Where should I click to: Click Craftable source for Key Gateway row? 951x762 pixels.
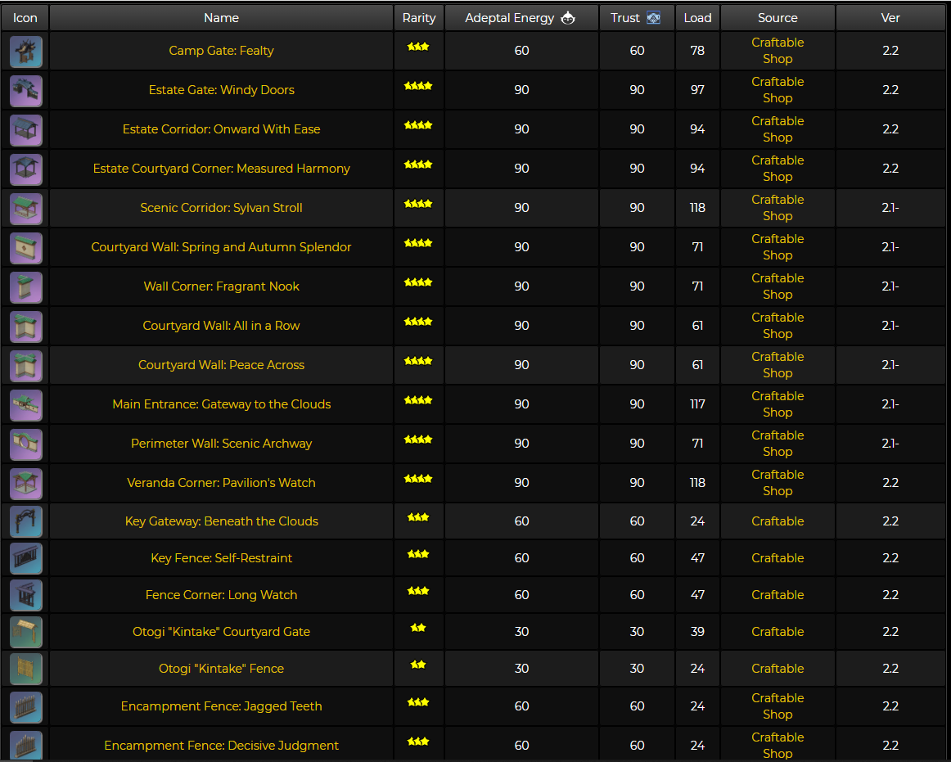pos(777,521)
